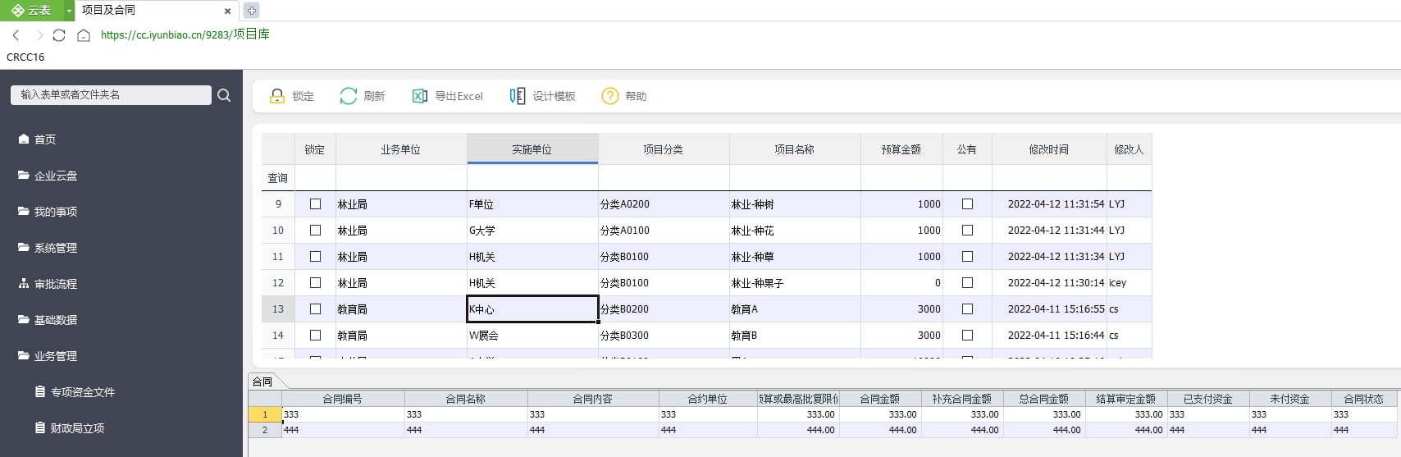Click the refresh (刷新) toolbar icon
Screen dimensions: 1401x457
(x=349, y=96)
